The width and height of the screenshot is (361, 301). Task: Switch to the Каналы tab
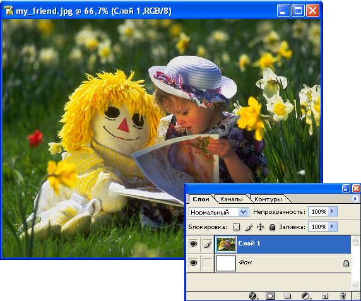tap(232, 199)
